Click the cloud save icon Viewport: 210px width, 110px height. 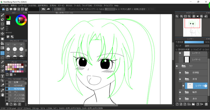coord(3,9)
